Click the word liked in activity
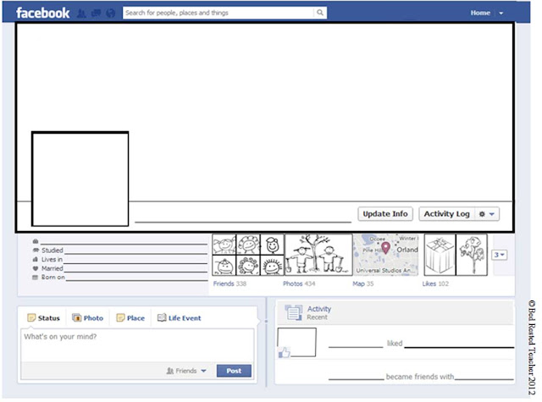This screenshot has height=402, width=542. pyautogui.click(x=395, y=344)
